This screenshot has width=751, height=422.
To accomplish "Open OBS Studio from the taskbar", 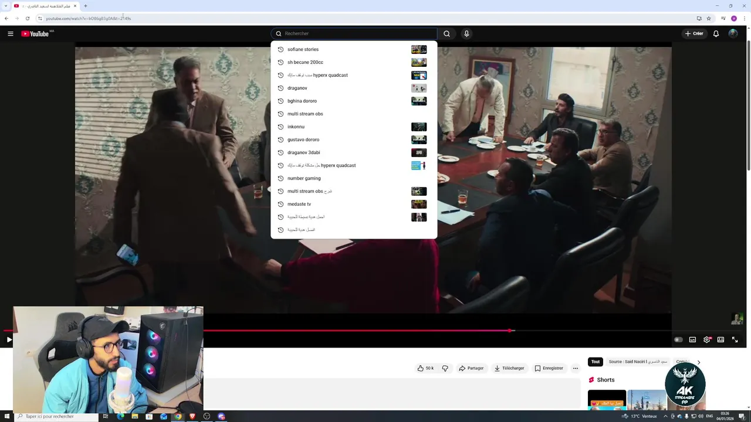I will coord(207,416).
